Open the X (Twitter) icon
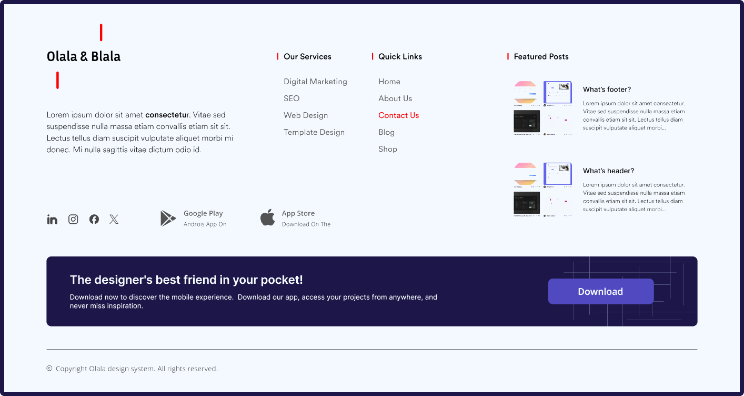Image resolution: width=744 pixels, height=396 pixels. coord(114,220)
